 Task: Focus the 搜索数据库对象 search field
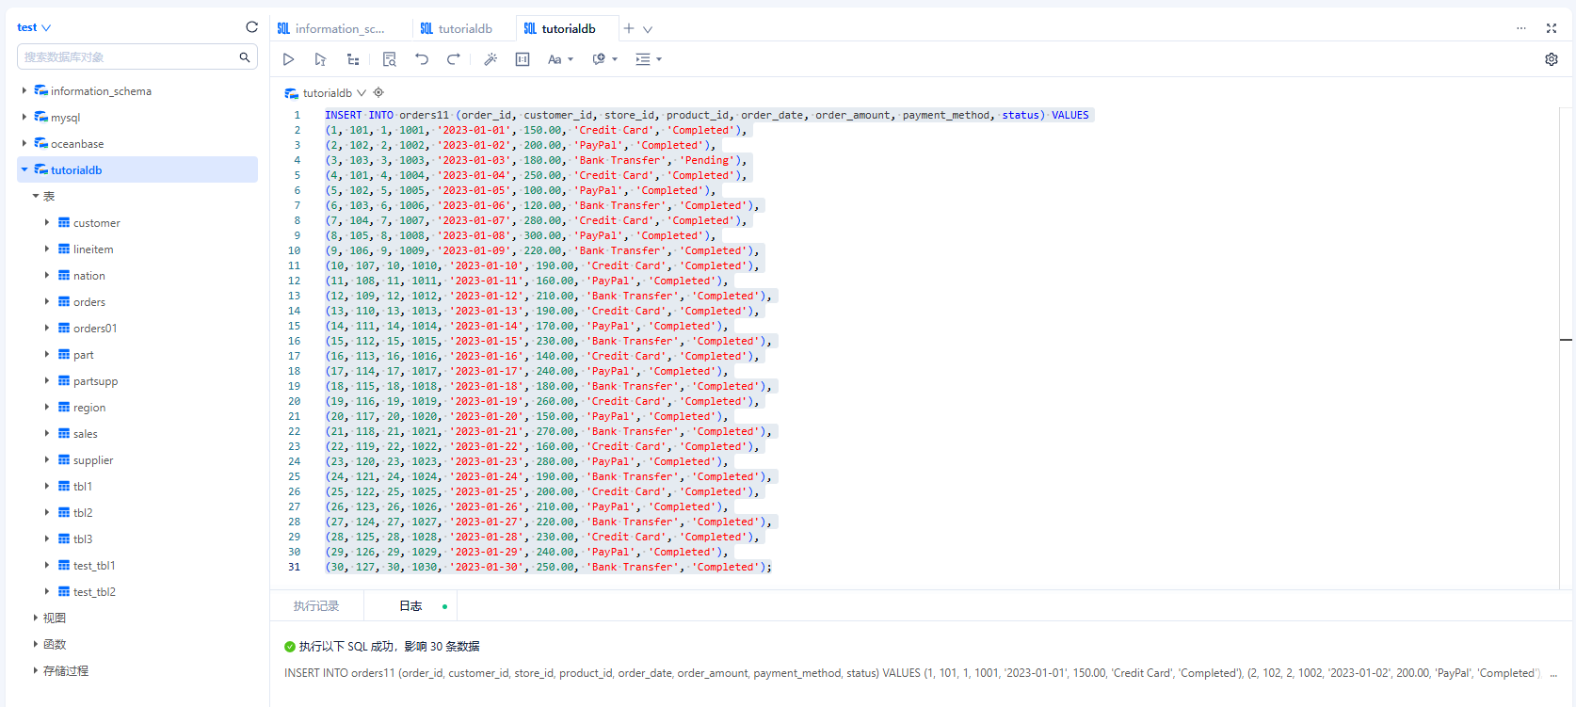click(137, 57)
